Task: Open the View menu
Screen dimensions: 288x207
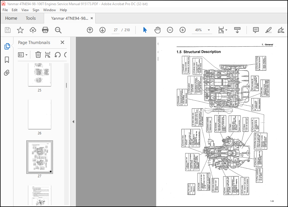Action: 25,10
